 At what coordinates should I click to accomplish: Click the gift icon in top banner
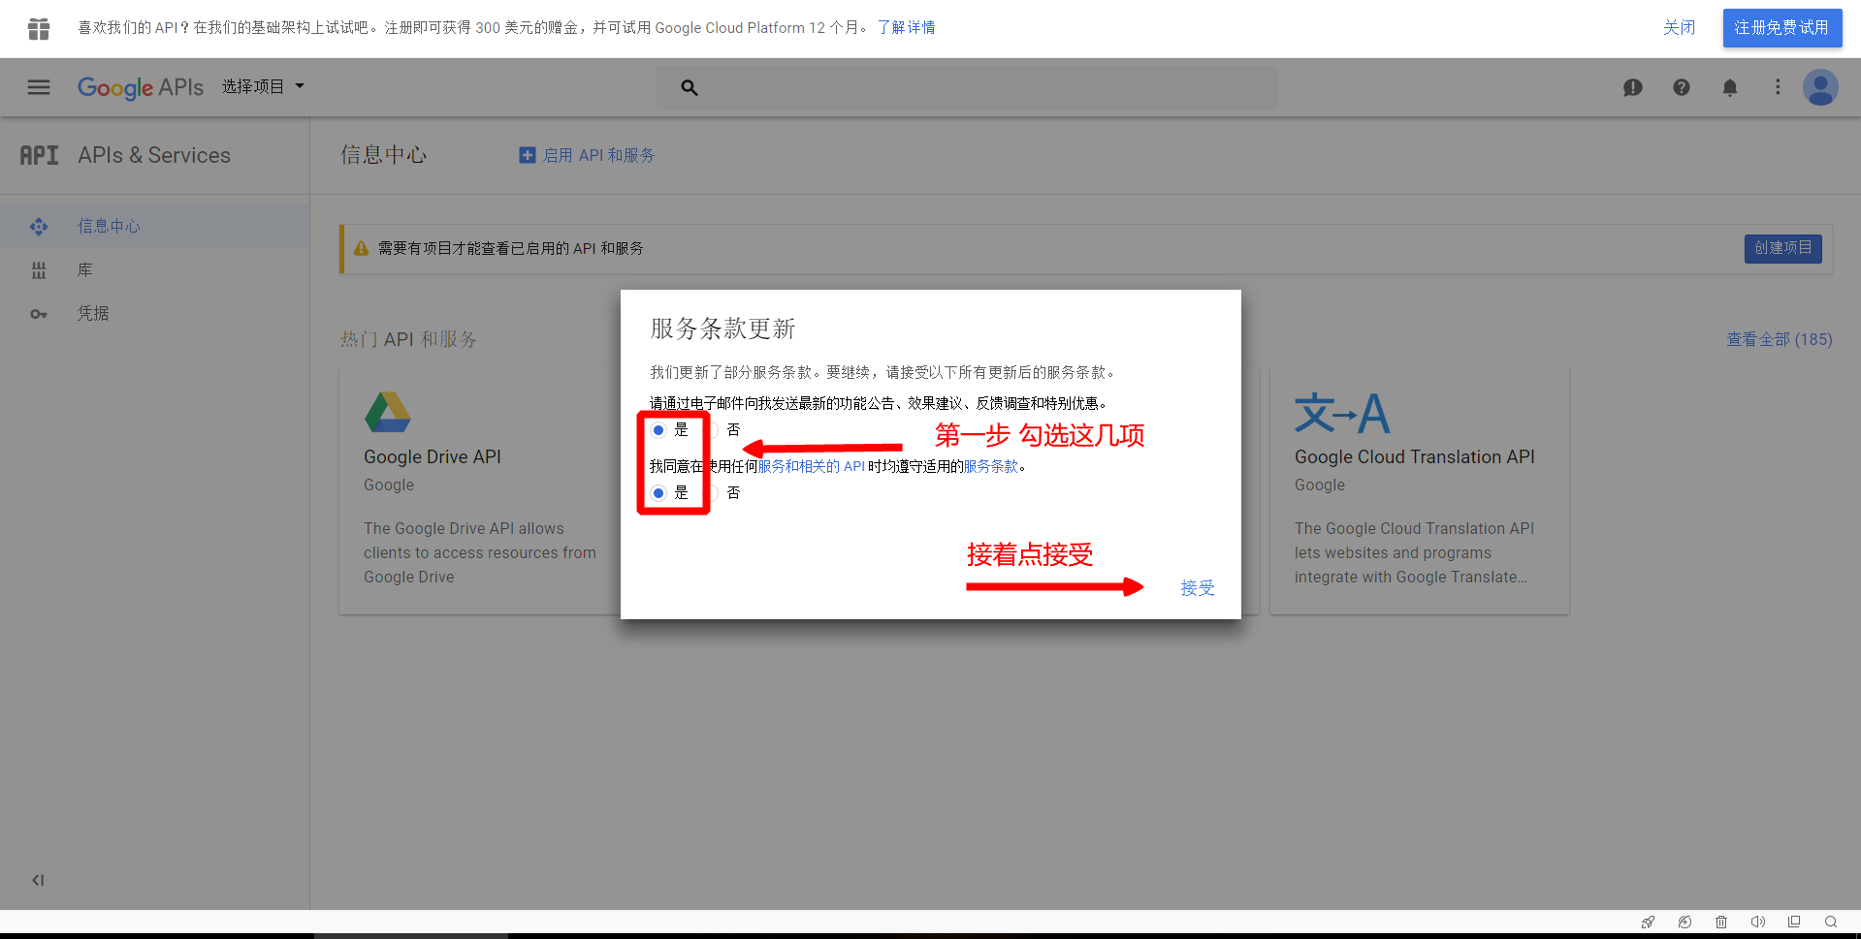39,29
